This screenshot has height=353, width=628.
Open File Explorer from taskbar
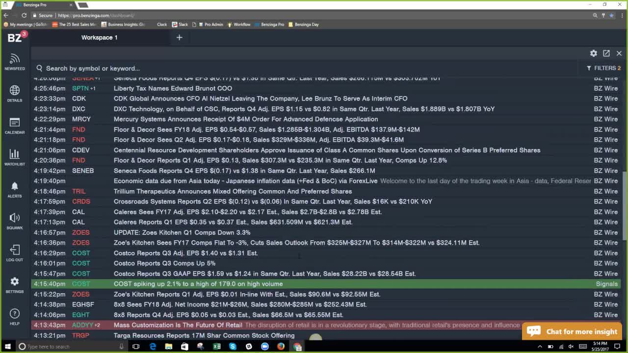[168, 347]
